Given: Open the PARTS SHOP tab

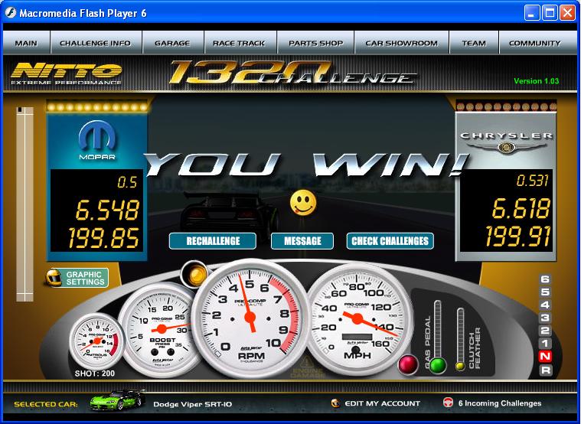Looking at the screenshot, I should [315, 43].
